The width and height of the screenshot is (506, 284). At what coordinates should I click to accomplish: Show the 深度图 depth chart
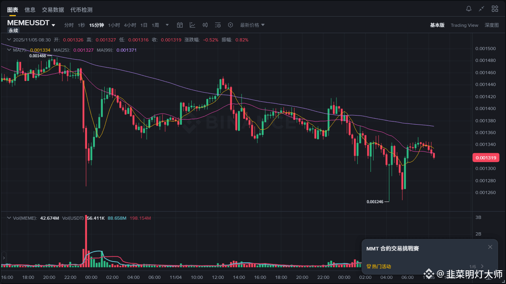coord(492,25)
